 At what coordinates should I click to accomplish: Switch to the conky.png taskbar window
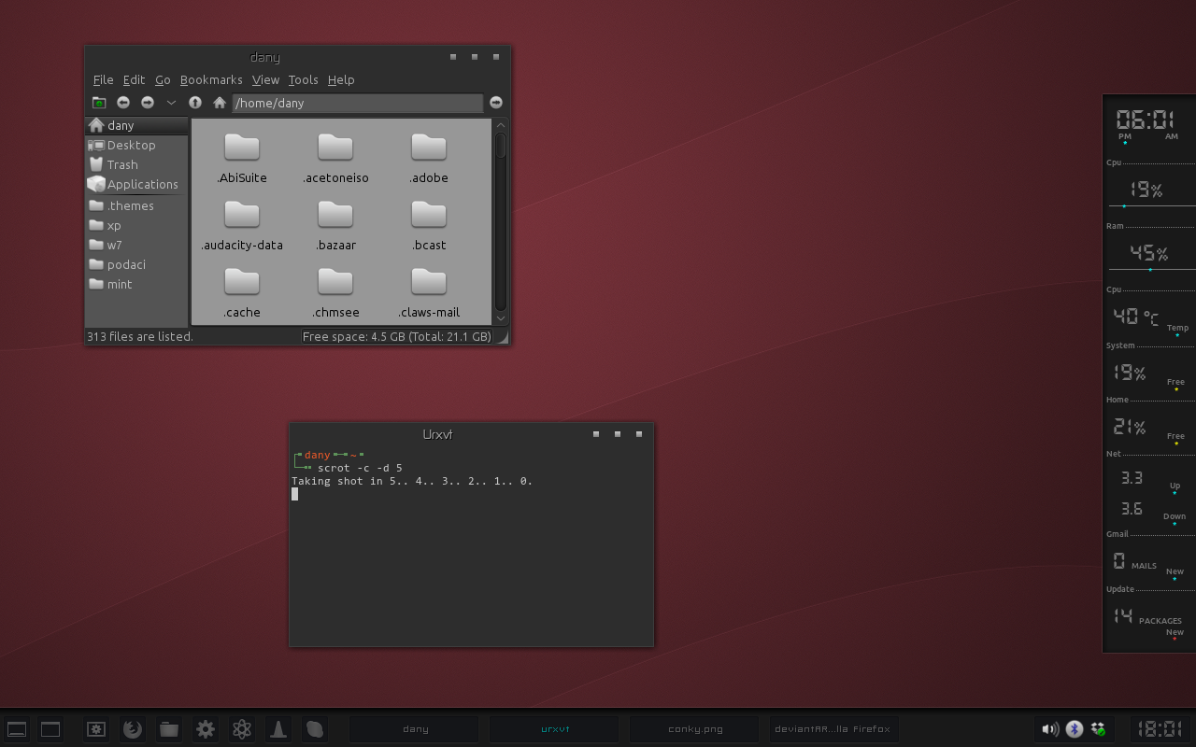click(x=694, y=729)
